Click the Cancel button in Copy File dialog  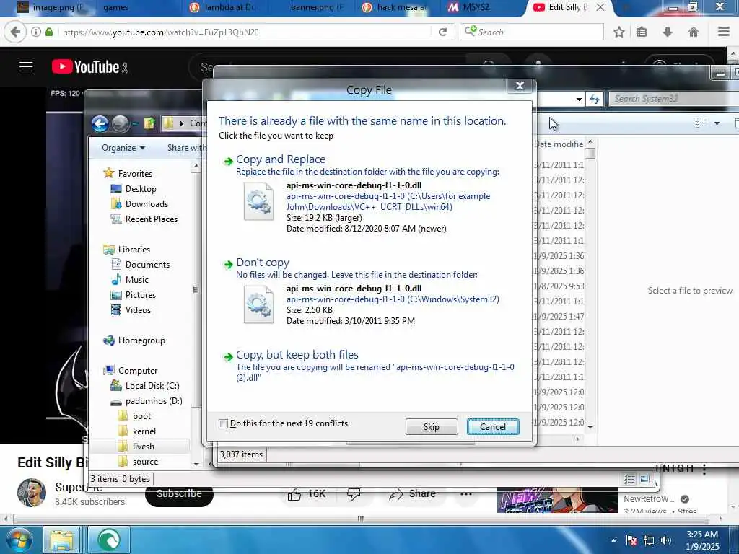pos(492,427)
